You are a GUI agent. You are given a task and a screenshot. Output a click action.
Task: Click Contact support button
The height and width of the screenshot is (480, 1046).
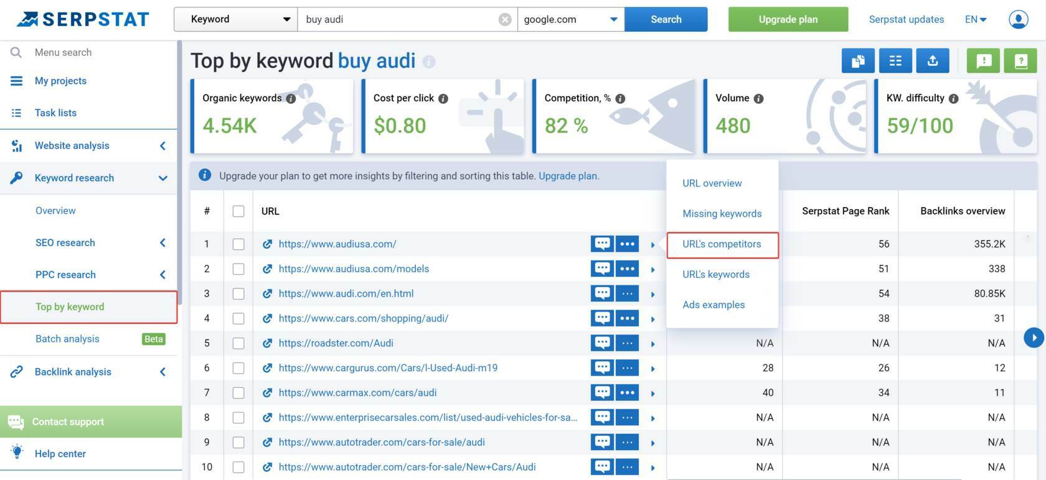coord(91,422)
